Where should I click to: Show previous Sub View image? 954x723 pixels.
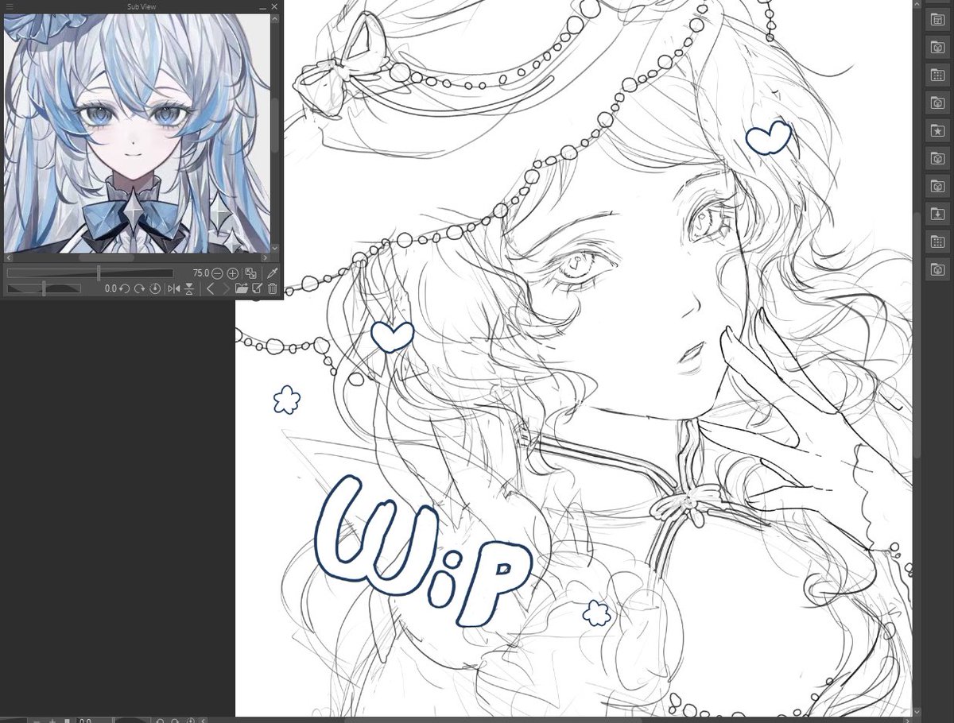(x=210, y=288)
